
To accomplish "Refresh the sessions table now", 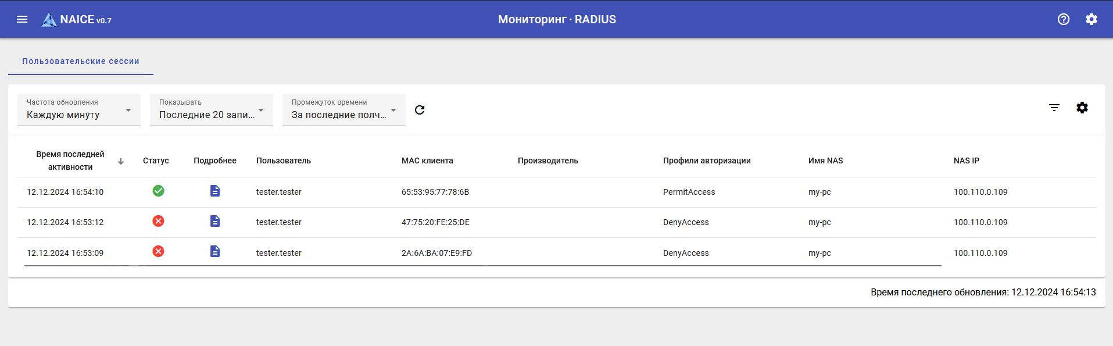I will coord(420,110).
